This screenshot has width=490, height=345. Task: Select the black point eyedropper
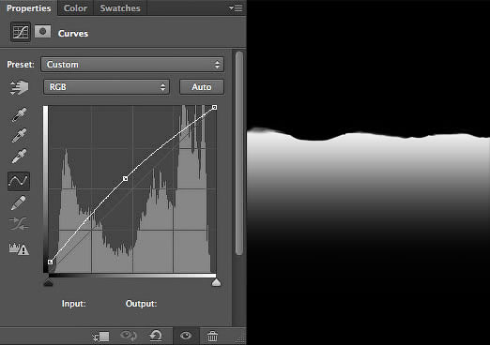(x=19, y=114)
